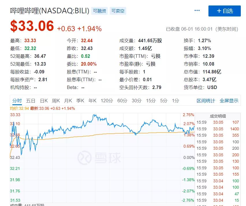Image resolution: width=246 pixels, height=206 pixels.
Task: Select the 月K candlestick tab
Action: click(x=68, y=101)
